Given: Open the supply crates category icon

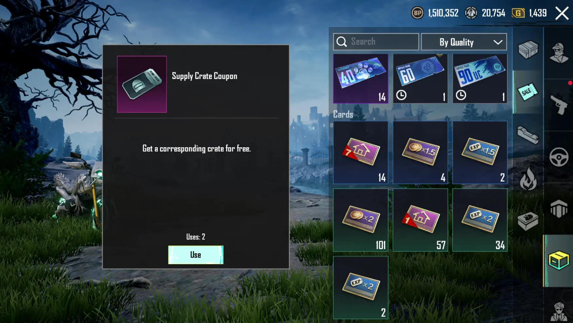Looking at the screenshot, I should 528,50.
